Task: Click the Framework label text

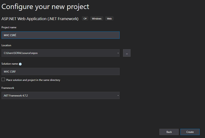Action: pyautogui.click(x=8, y=88)
